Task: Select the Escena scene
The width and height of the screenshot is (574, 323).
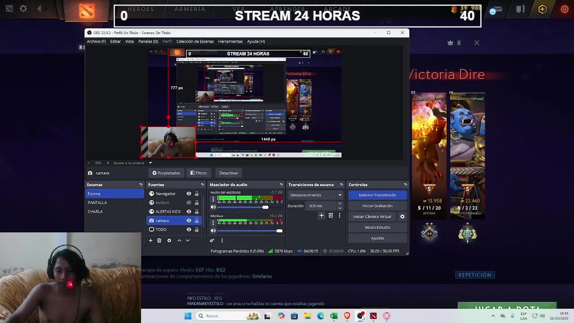Action: pyautogui.click(x=114, y=194)
